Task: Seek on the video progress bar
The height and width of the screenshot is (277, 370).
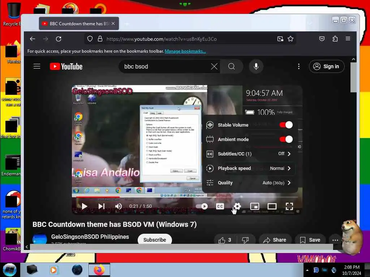Action: tap(187, 197)
